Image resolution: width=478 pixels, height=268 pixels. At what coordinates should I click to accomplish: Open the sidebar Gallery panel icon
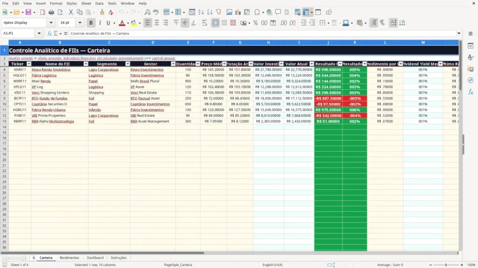(x=471, y=69)
